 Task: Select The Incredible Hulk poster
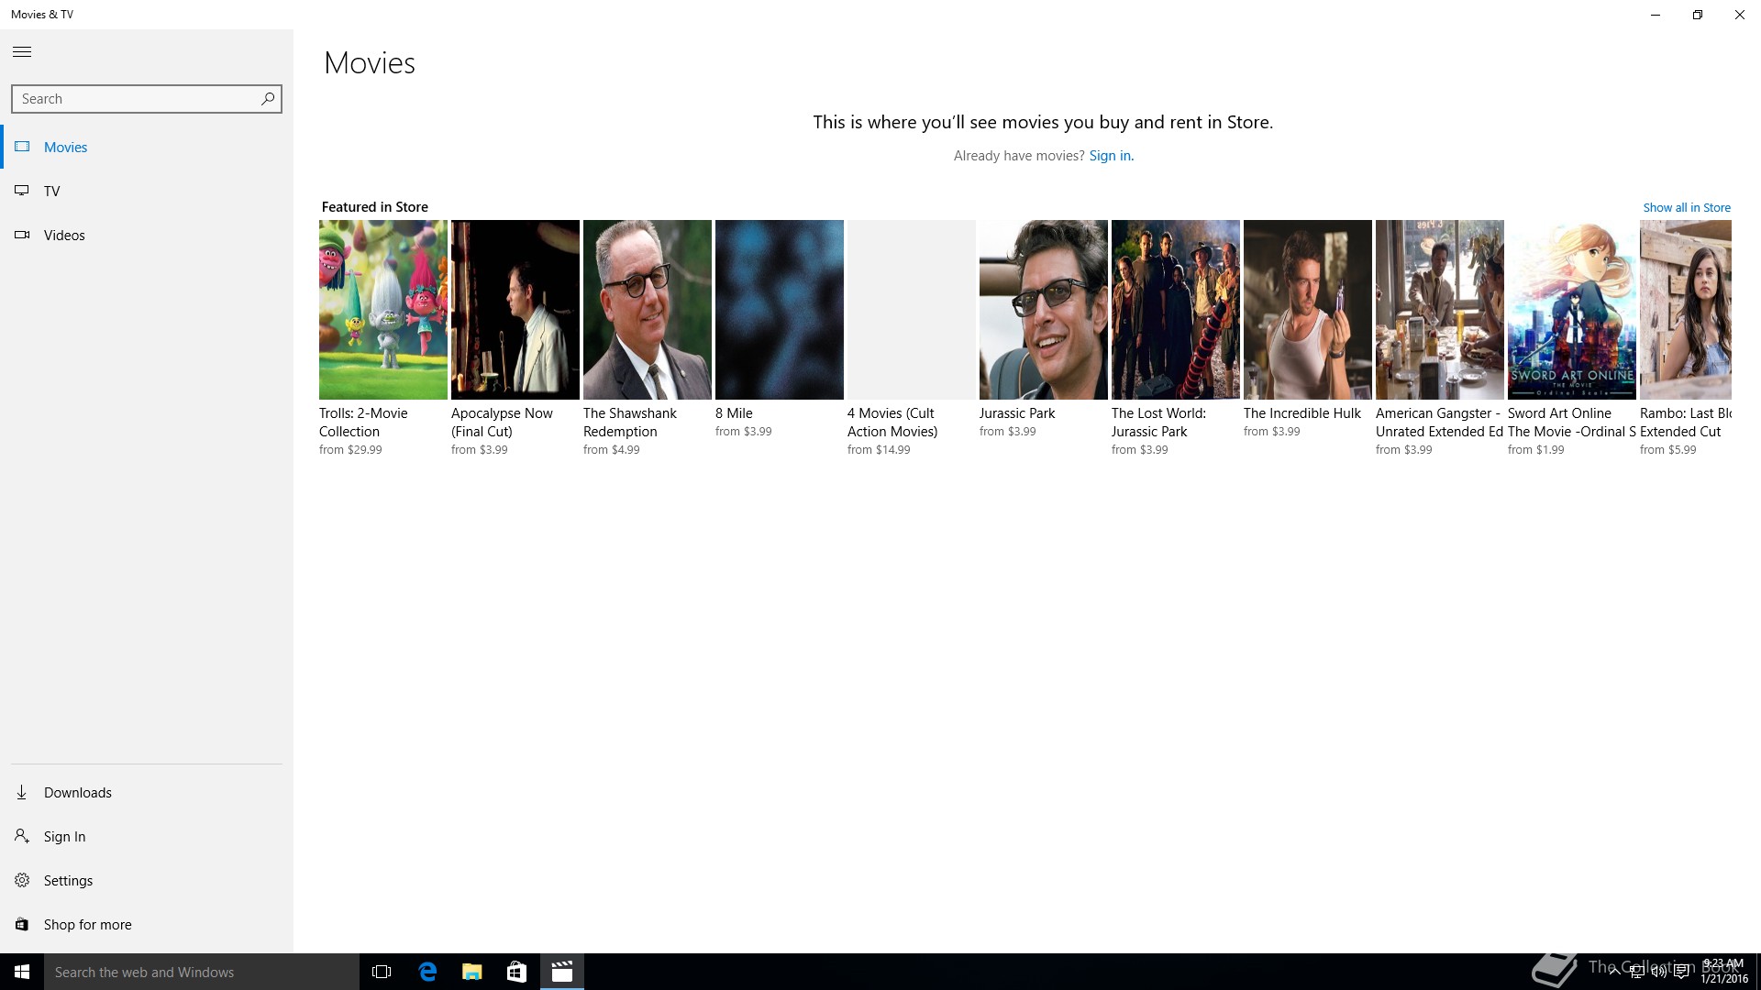[1308, 310]
